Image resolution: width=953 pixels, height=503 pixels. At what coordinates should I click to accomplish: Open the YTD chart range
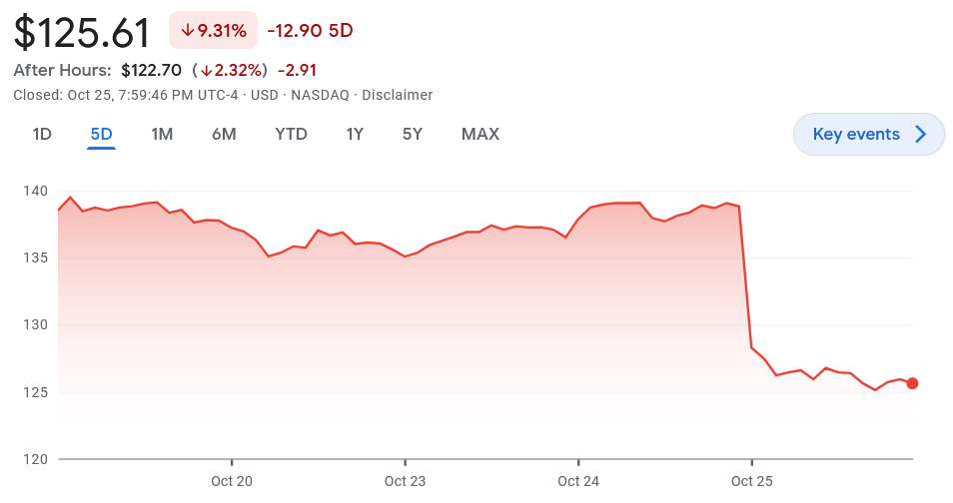[x=291, y=134]
